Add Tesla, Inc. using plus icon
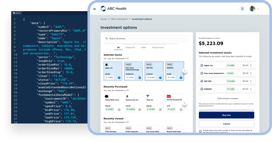 click(x=160, y=110)
